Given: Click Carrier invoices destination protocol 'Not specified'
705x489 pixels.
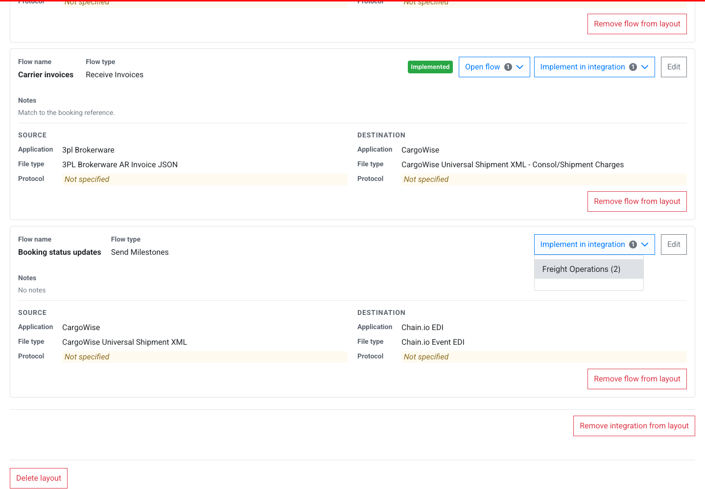Looking at the screenshot, I should click(x=544, y=179).
